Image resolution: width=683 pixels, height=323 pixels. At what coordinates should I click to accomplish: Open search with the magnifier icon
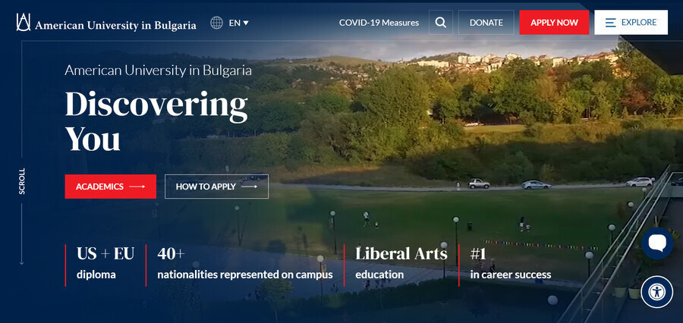pos(440,23)
